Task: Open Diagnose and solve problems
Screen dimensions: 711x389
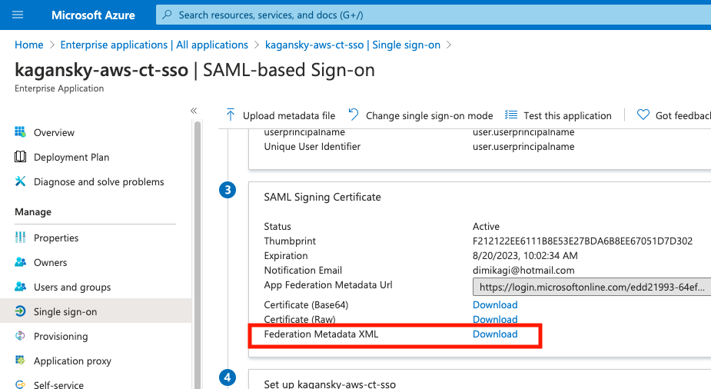Action: pos(99,181)
